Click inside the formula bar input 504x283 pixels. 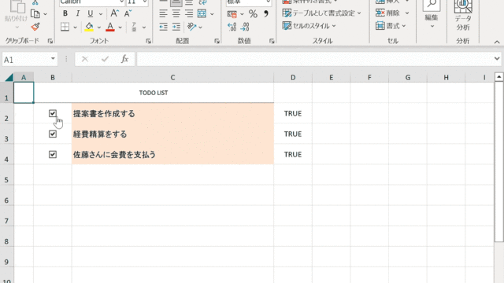(x=315, y=59)
